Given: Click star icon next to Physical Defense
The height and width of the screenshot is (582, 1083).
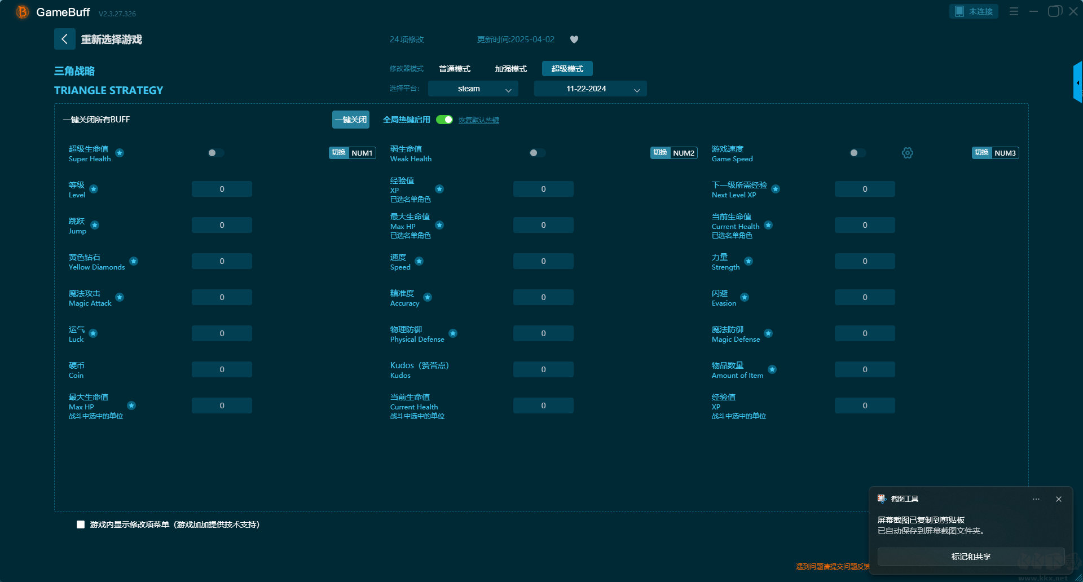Looking at the screenshot, I should tap(453, 333).
